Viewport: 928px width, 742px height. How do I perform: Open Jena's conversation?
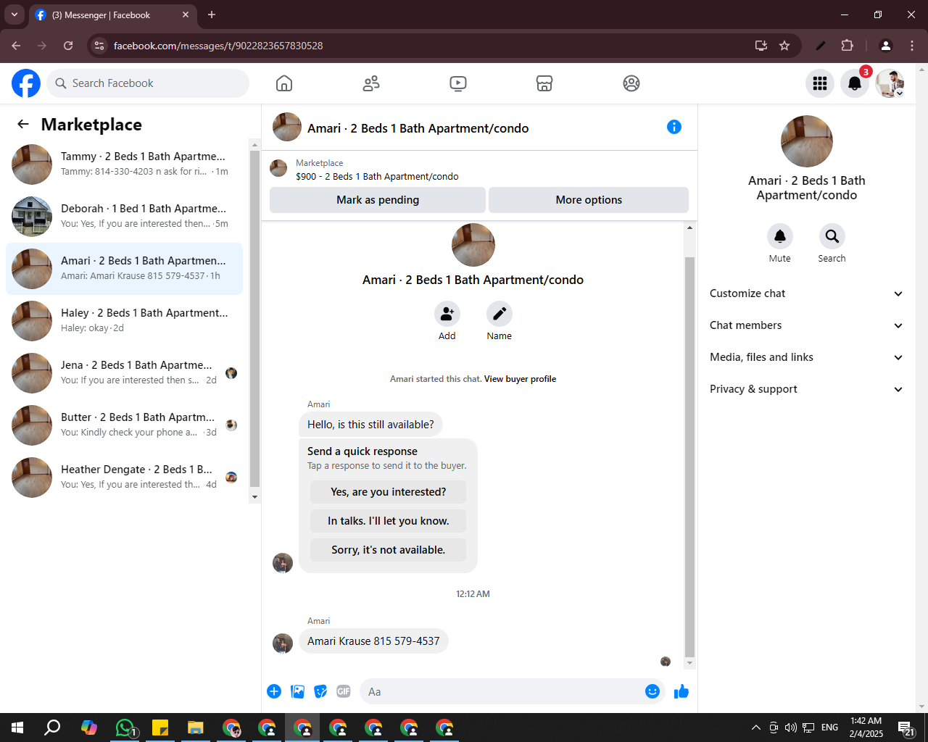125,373
